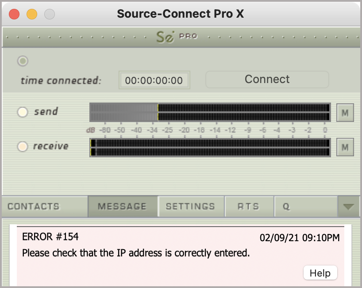Viewport: 362px width, 288px height.
Task: Mute the receive channel
Action: pyautogui.click(x=345, y=147)
